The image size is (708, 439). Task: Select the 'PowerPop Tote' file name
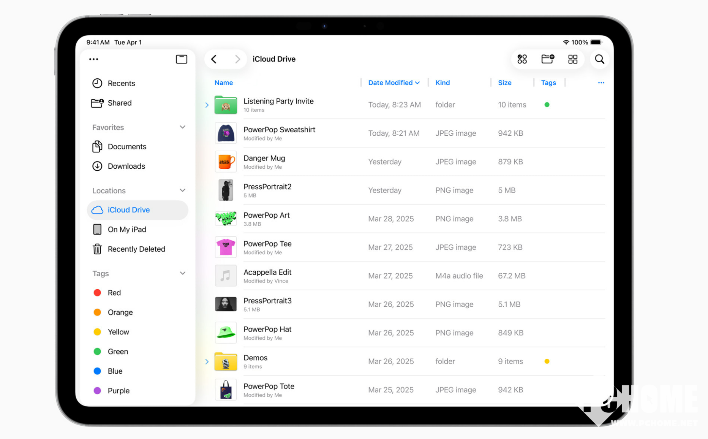[x=269, y=386]
